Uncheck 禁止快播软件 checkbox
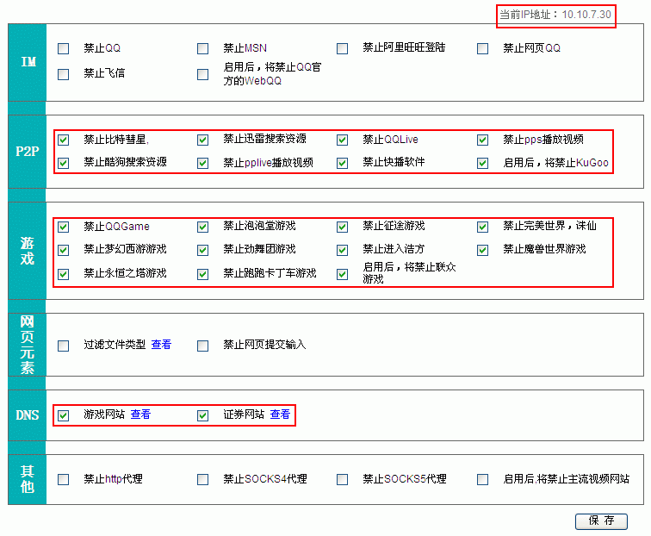This screenshot has height=536, width=651. coord(342,163)
